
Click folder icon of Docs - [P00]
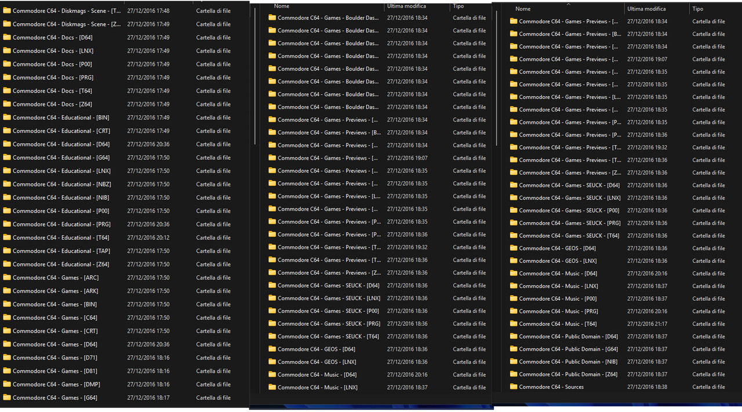pyautogui.click(x=7, y=64)
